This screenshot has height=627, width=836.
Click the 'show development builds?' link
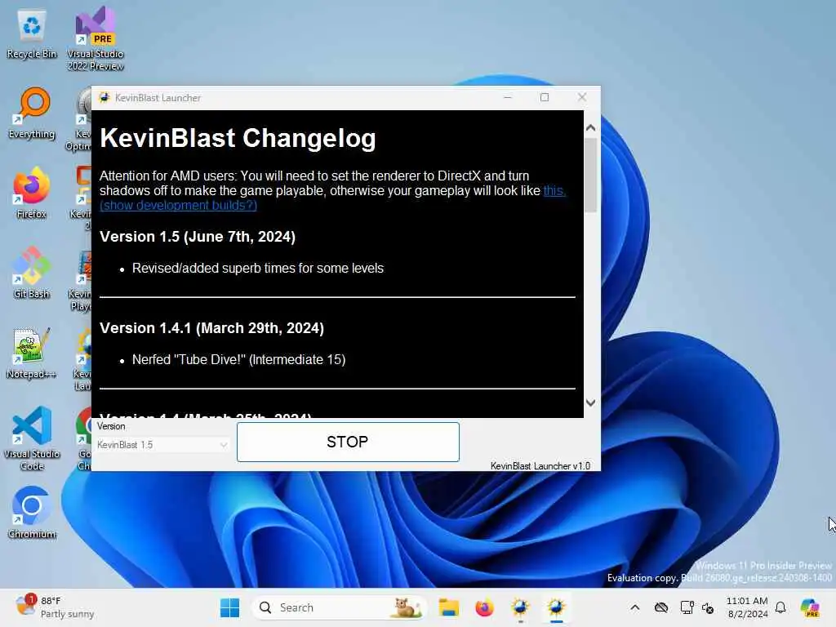point(178,205)
